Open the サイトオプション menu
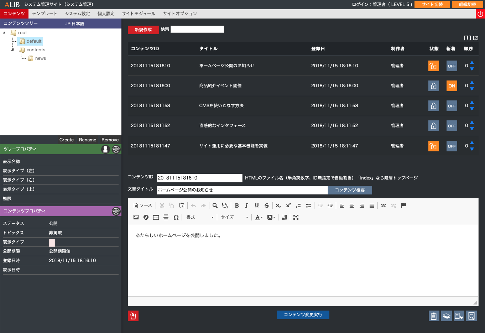This screenshot has width=485, height=333. (x=180, y=14)
